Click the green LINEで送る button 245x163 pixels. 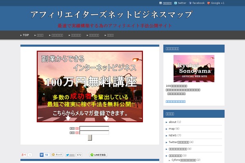click(x=98, y=155)
